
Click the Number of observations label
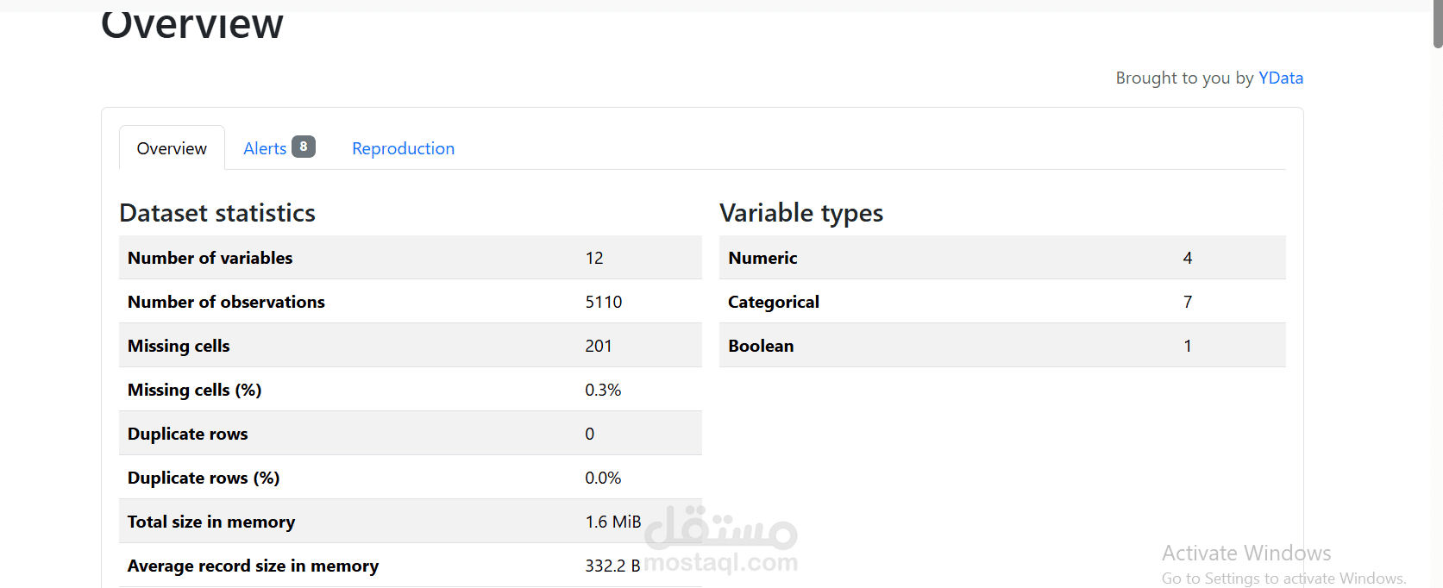pos(226,302)
